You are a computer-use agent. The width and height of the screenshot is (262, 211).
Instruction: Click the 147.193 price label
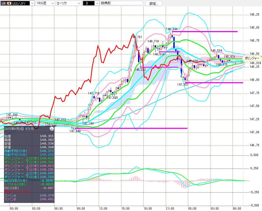(88, 124)
